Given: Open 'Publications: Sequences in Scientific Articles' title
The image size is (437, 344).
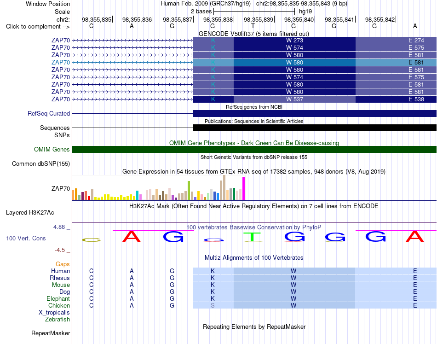Looking at the screenshot, I should [x=254, y=121].
